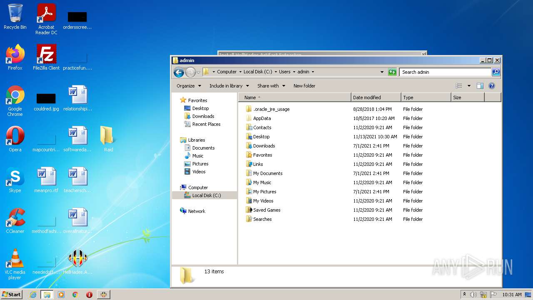Open CCleaner desktop shortcut
Image resolution: width=533 pixels, height=300 pixels.
coord(15,221)
